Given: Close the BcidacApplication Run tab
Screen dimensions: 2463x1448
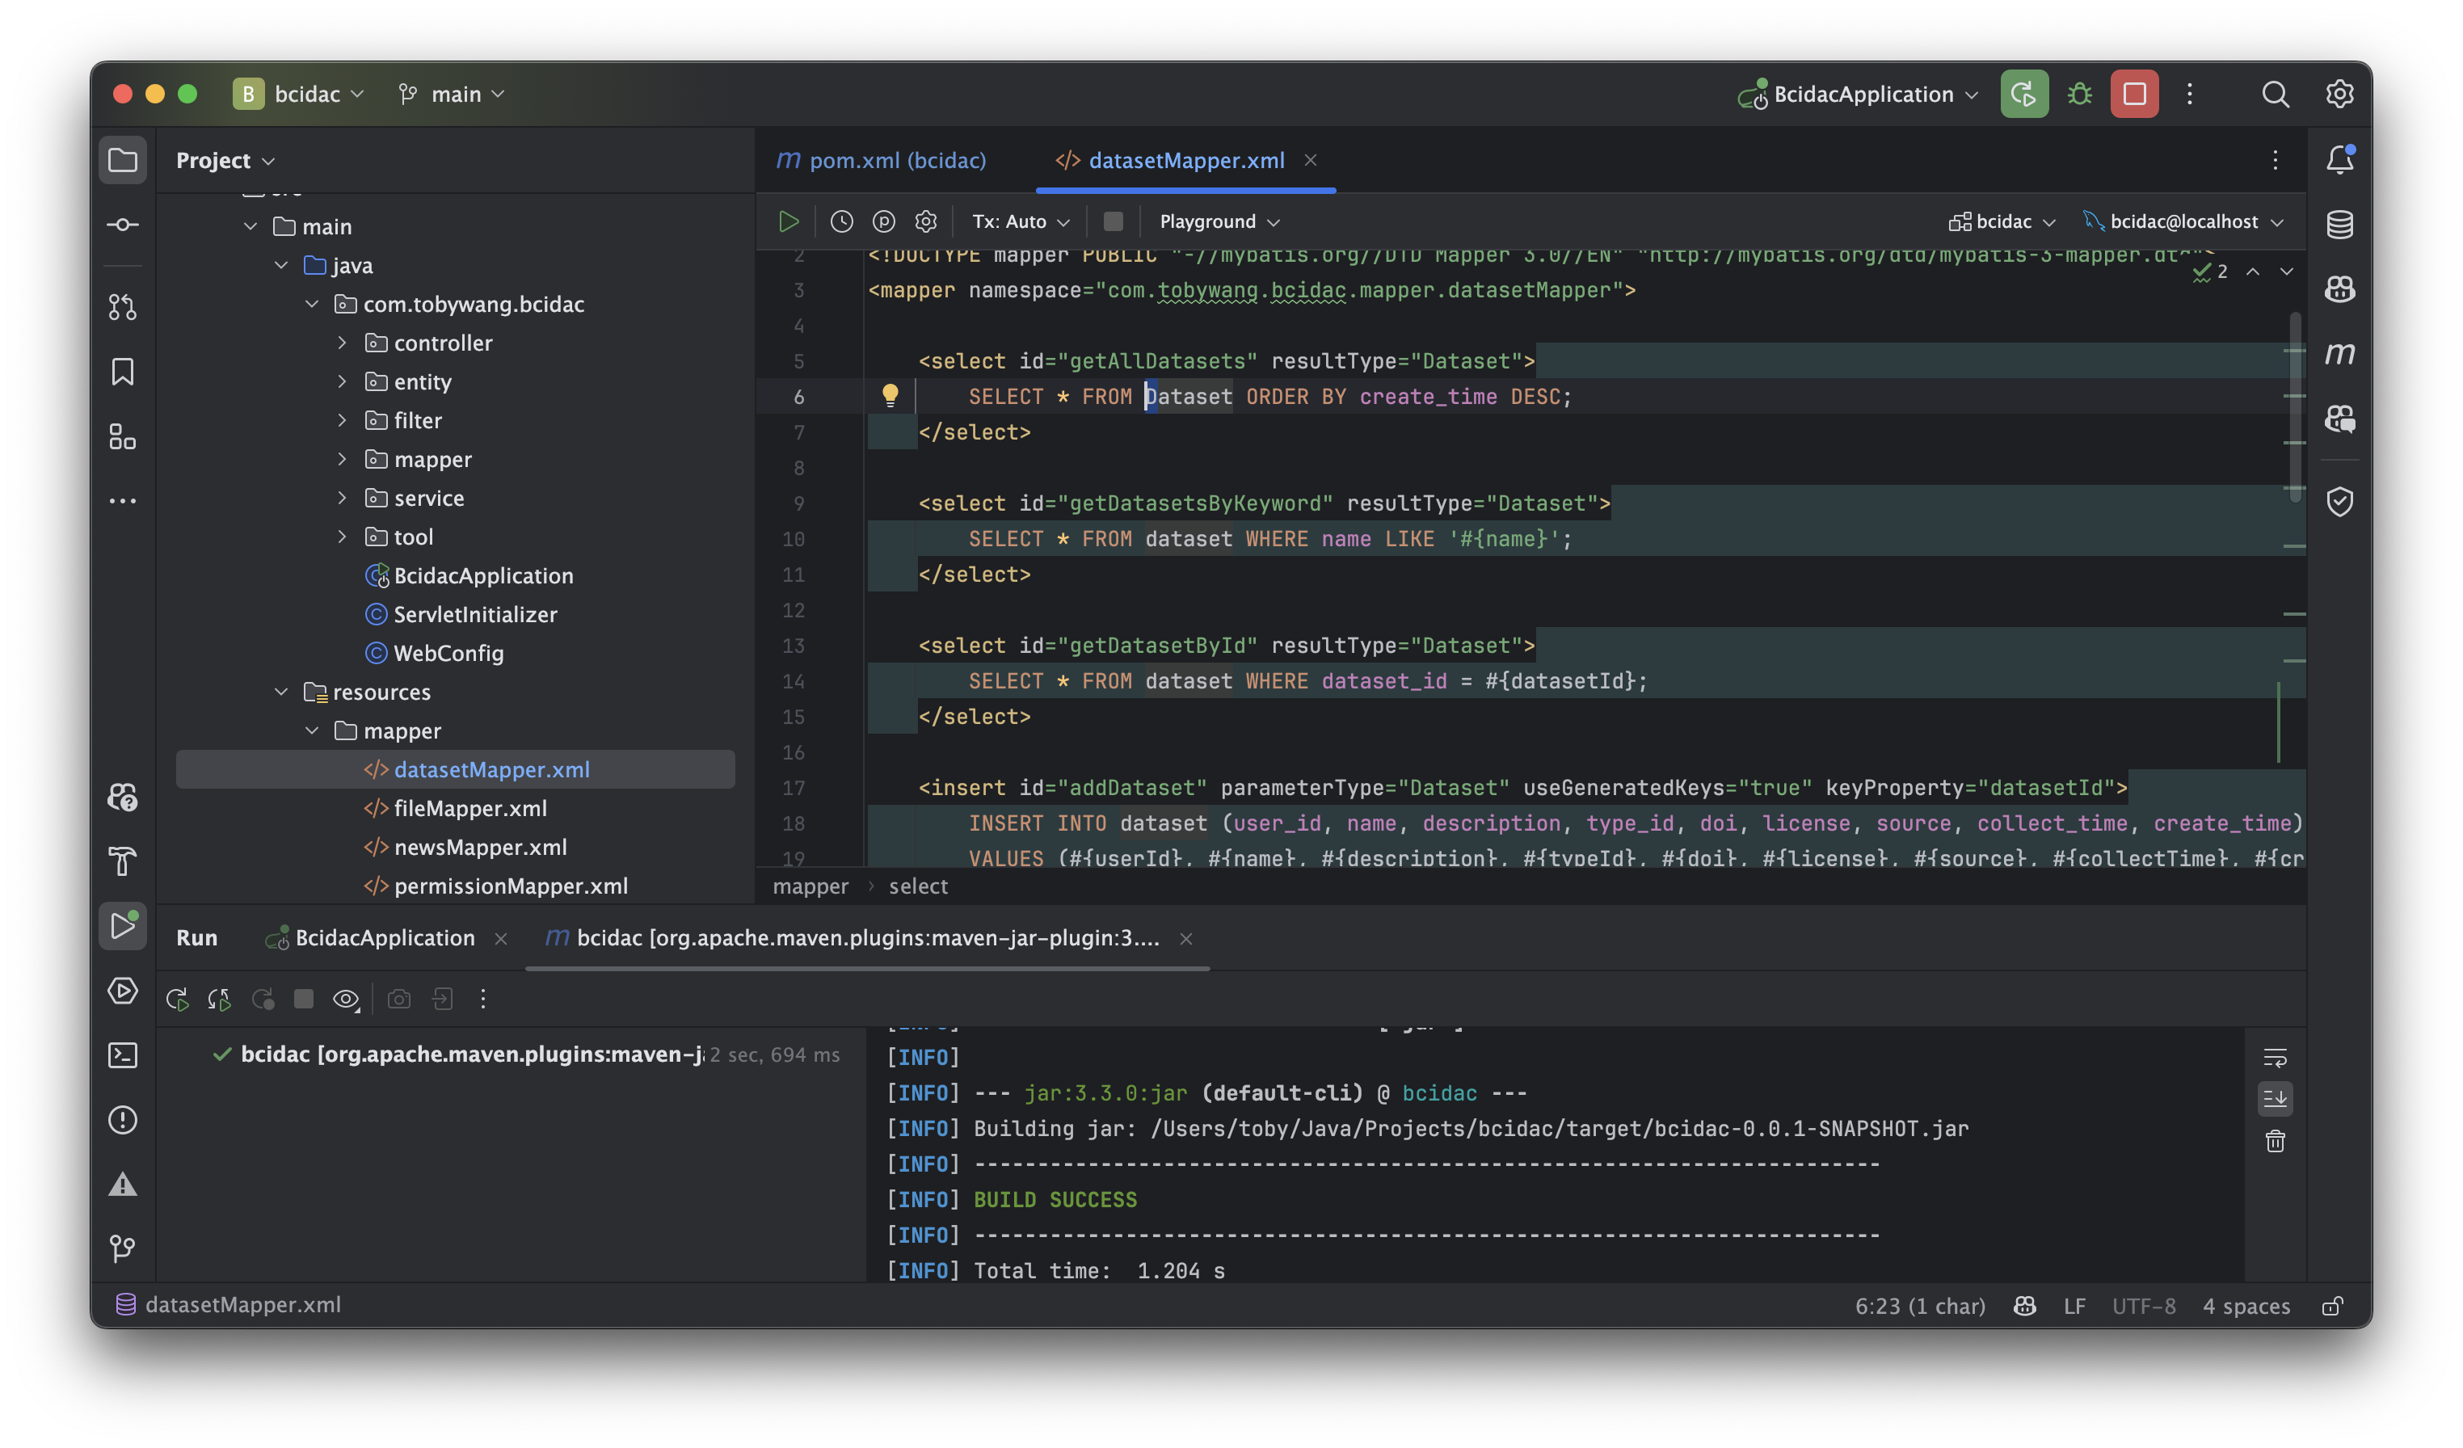Looking at the screenshot, I should (500, 939).
